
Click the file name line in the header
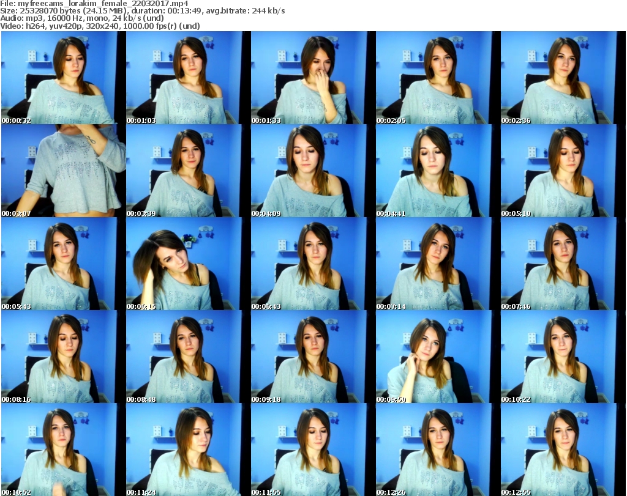coord(94,4)
